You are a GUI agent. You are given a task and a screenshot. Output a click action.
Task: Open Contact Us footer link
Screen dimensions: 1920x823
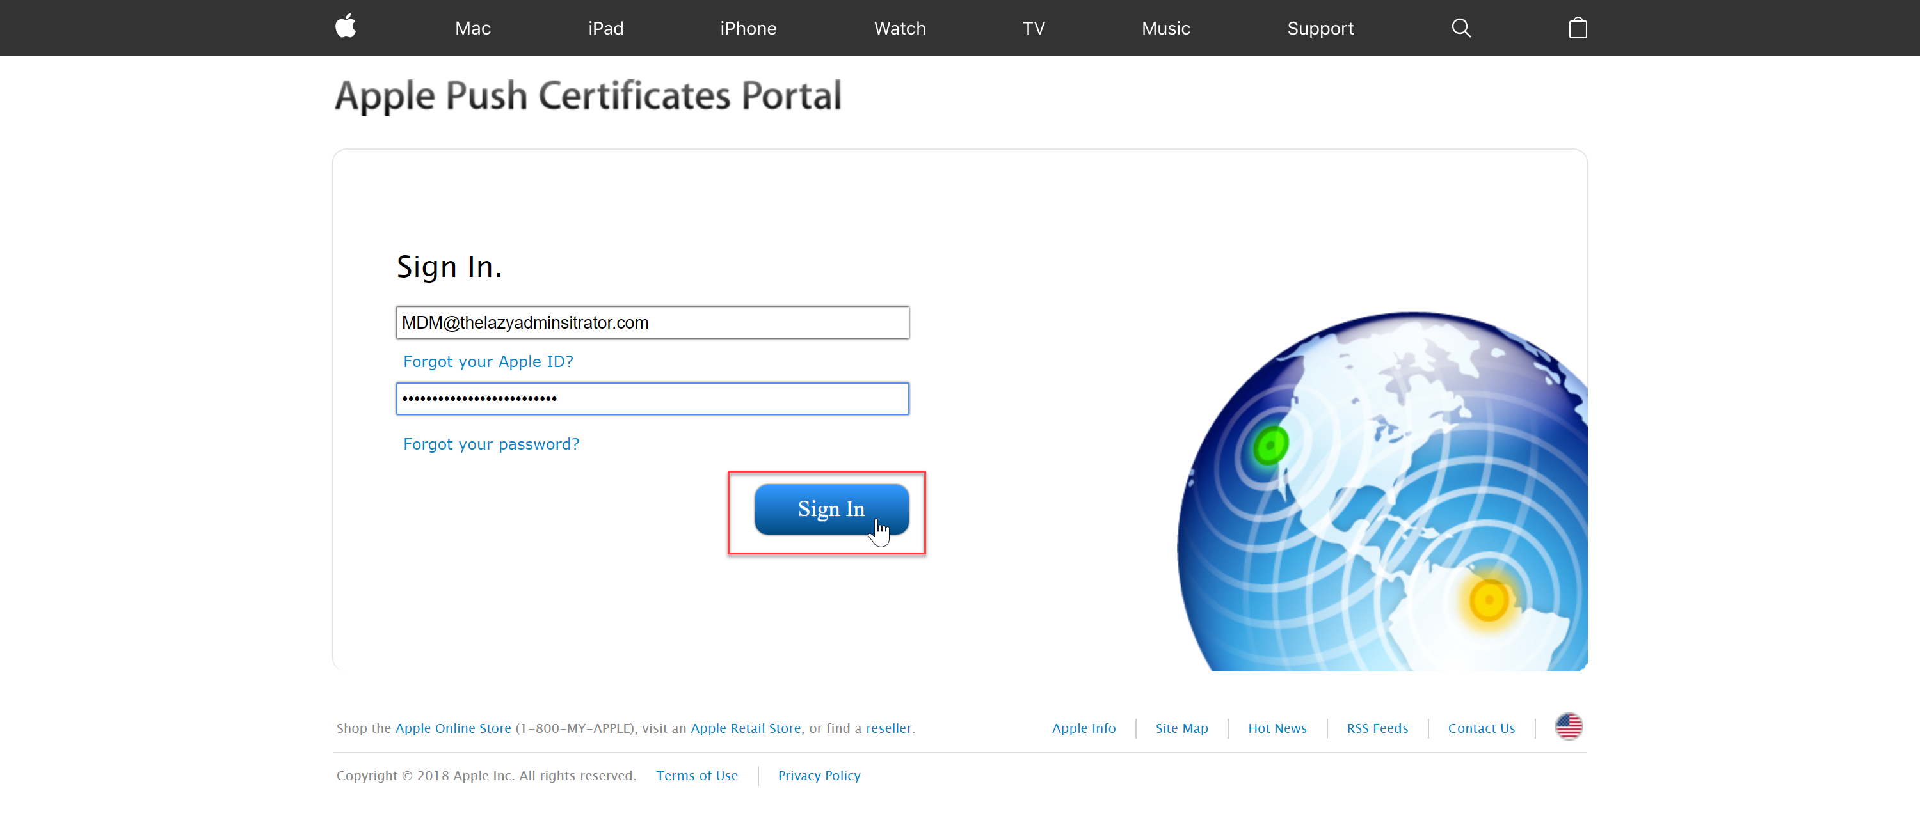[1481, 728]
